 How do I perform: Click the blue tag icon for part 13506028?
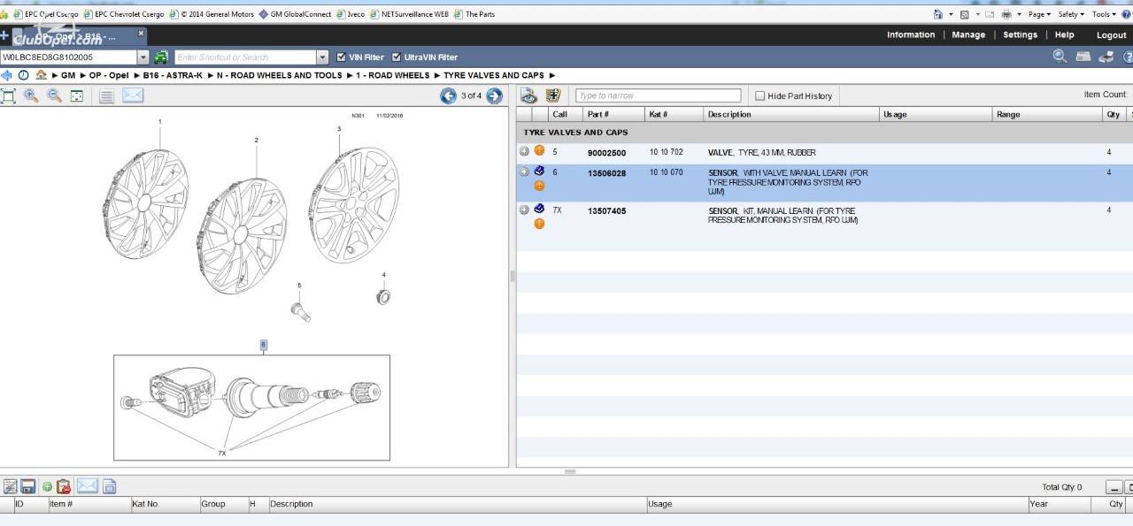(x=539, y=171)
